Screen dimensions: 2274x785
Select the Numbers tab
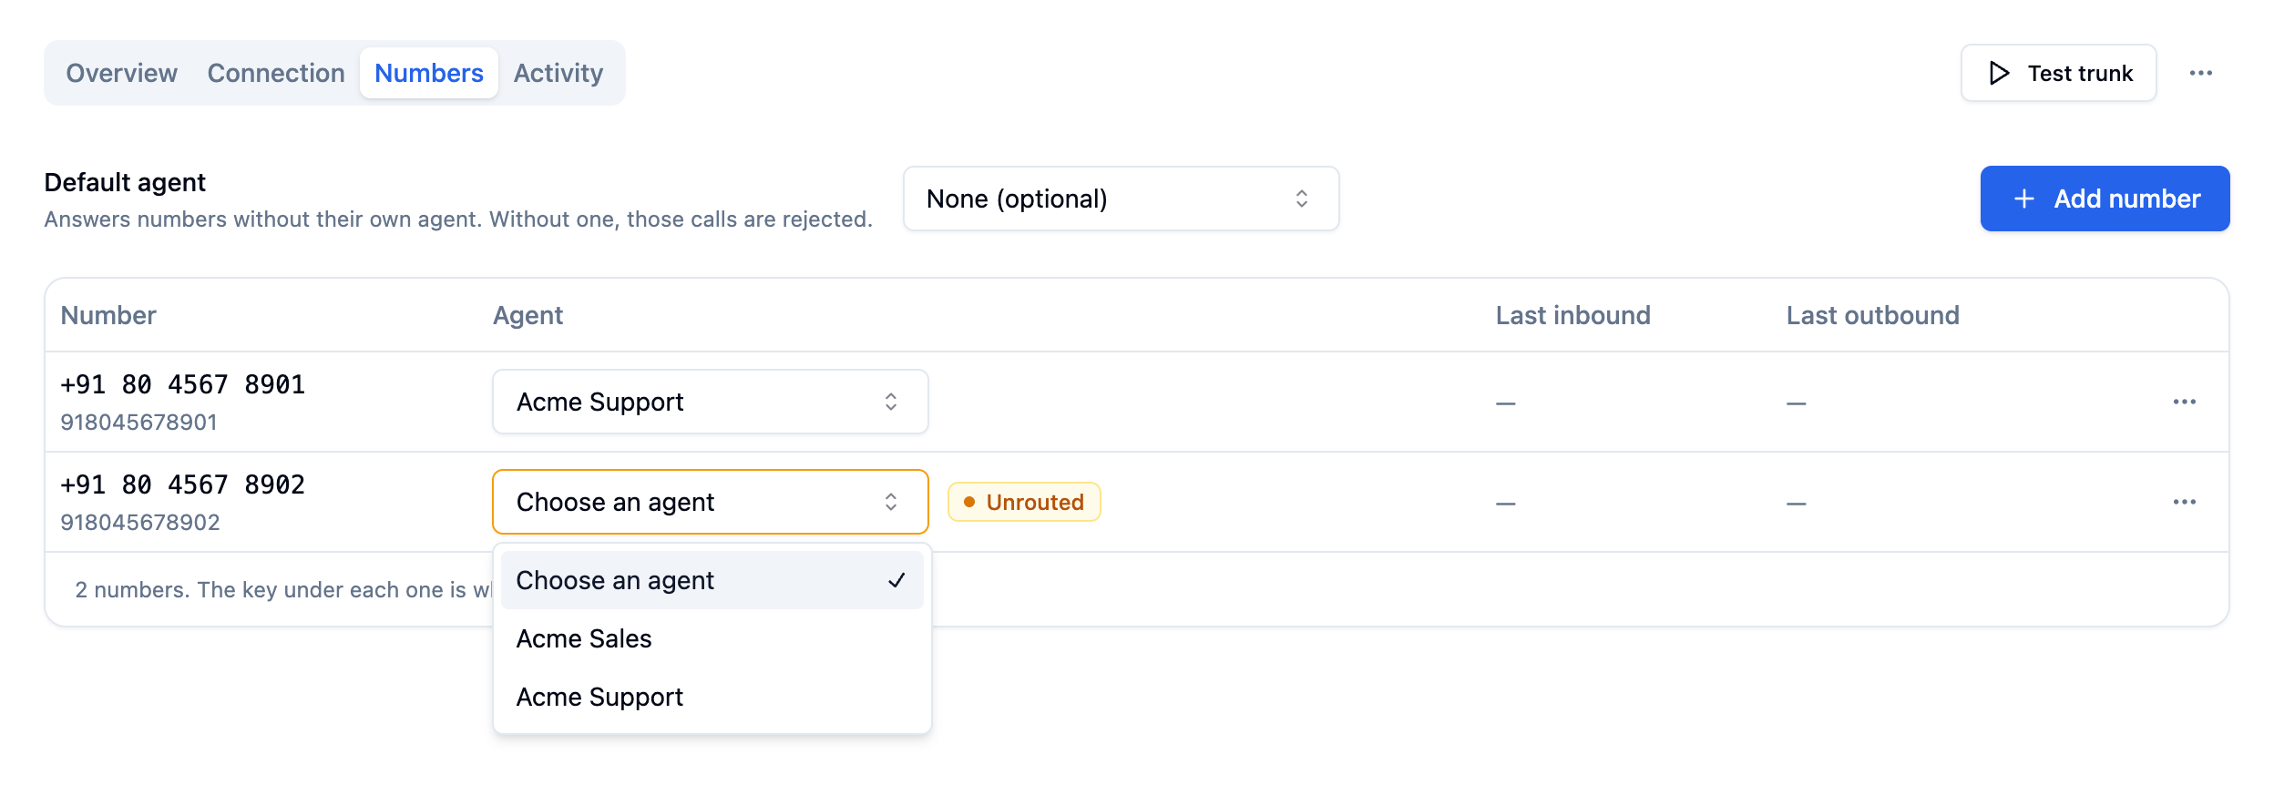(429, 73)
